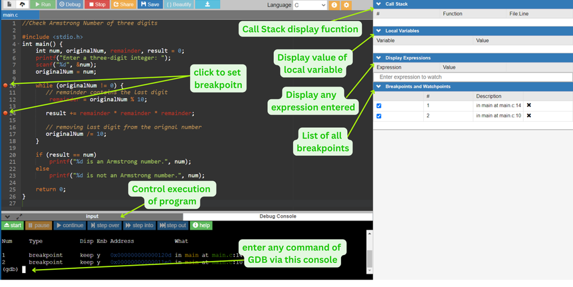Collapse the Display Expressions panel
The width and height of the screenshot is (573, 287).
pos(378,58)
